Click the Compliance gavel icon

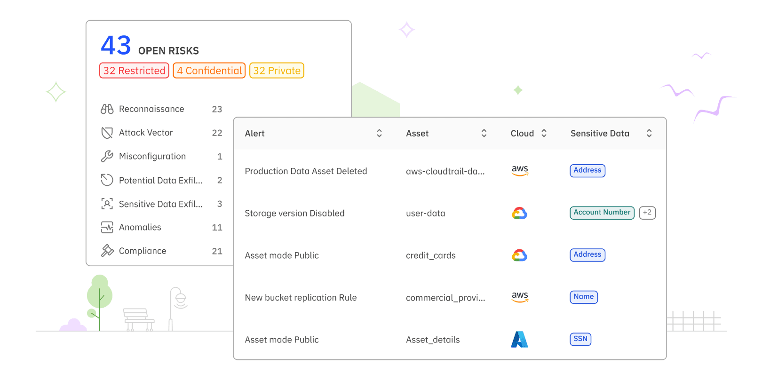107,251
